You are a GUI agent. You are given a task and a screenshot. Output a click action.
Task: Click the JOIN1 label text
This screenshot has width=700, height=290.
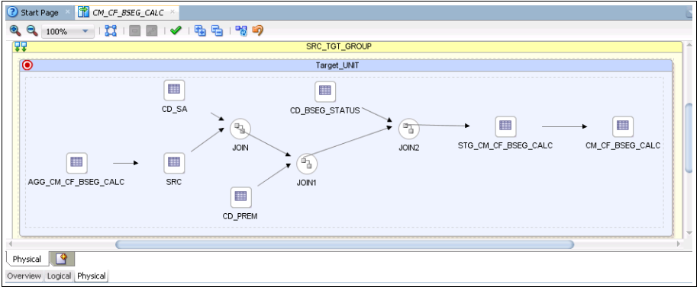[307, 183]
